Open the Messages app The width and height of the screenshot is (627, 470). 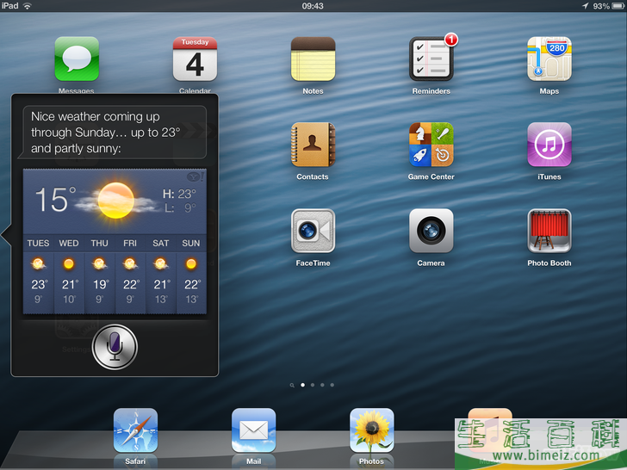click(x=77, y=59)
